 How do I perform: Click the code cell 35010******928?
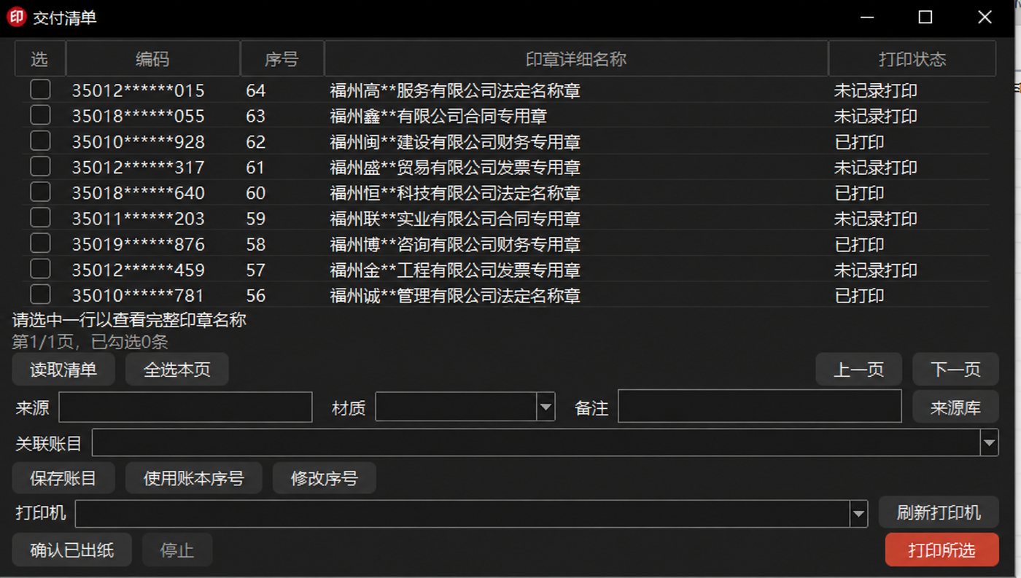(138, 141)
